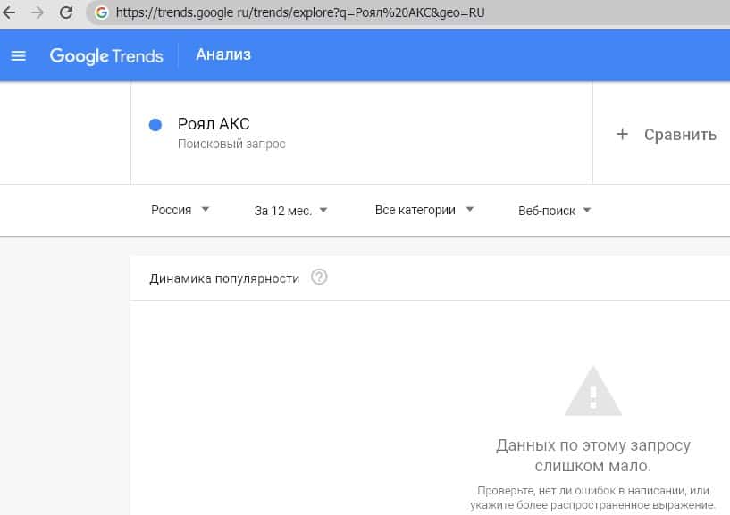This screenshot has width=730, height=515.
Task: Click the Поисковый запрос subtitle text
Action: (231, 144)
